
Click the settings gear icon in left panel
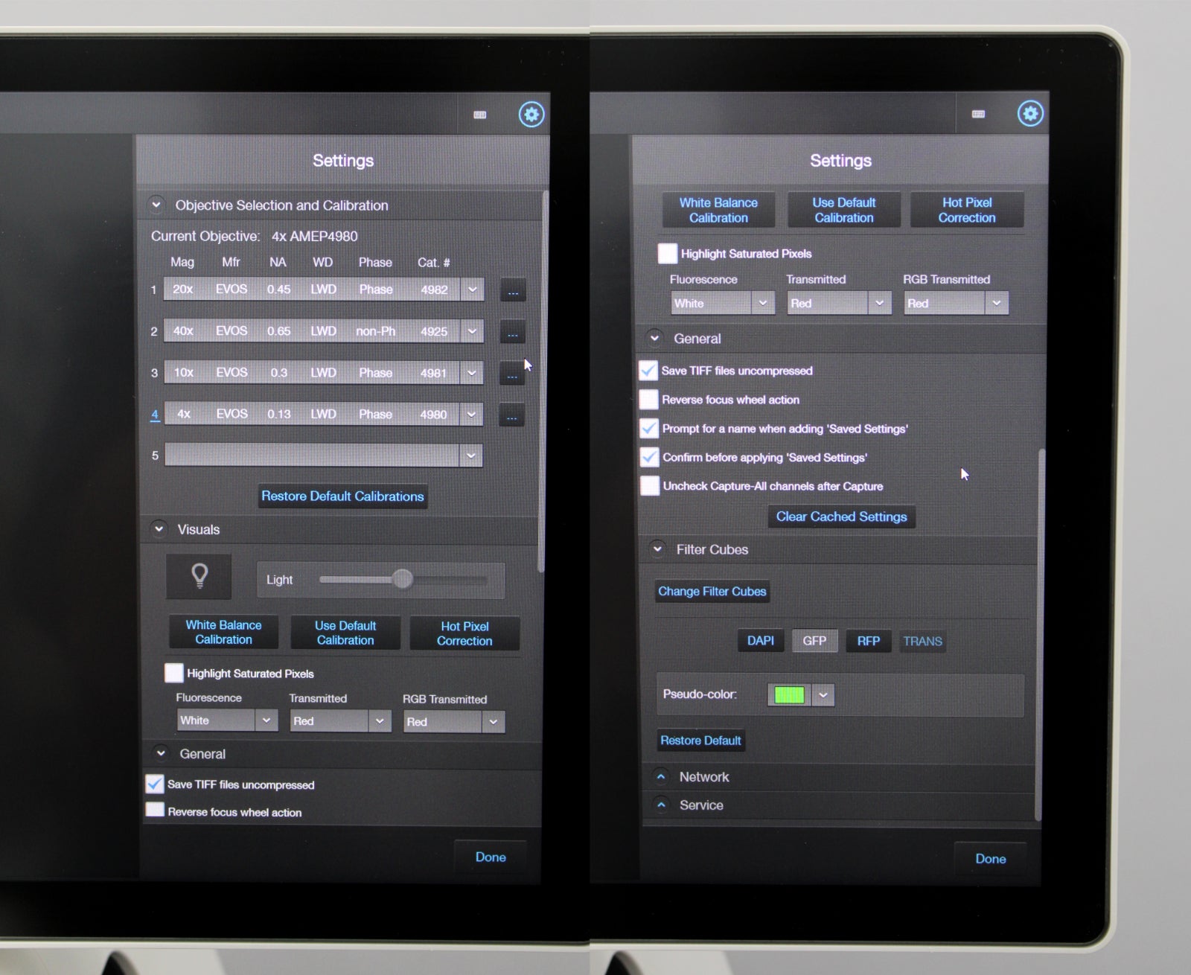click(x=531, y=115)
